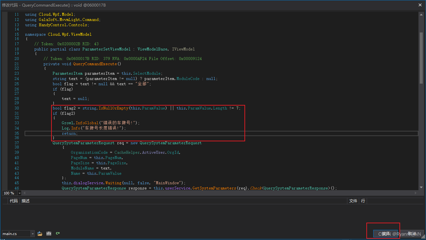The width and height of the screenshot is (426, 240).
Task: Click QuerySystemParameterRequest type on line 37
Action: (83, 143)
